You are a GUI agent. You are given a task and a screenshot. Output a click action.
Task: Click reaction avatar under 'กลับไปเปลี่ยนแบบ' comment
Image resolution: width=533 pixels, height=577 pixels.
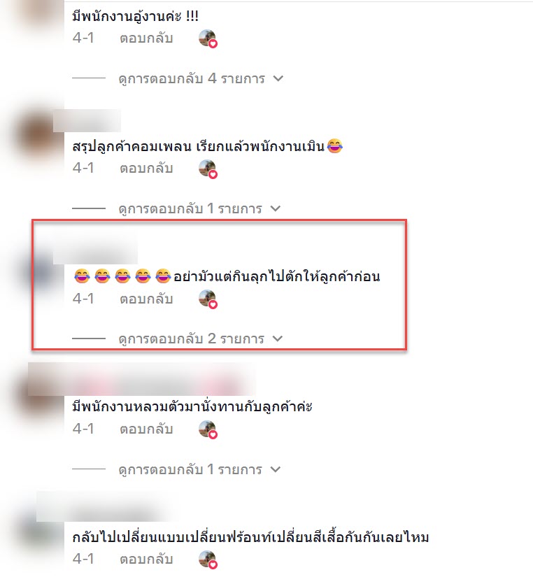coord(208,560)
